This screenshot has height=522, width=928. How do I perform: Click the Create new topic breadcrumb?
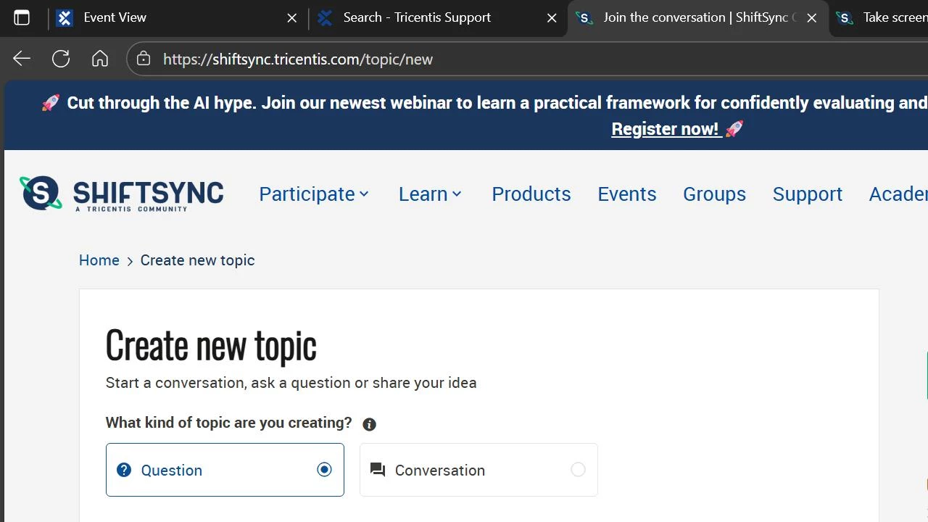(197, 260)
